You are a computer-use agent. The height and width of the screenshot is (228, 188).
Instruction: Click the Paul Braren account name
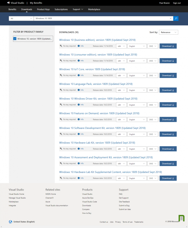pos(164,3)
